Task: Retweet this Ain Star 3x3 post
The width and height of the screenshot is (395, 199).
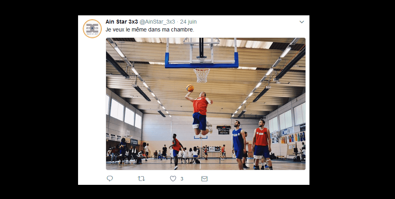Action: pyautogui.click(x=141, y=179)
